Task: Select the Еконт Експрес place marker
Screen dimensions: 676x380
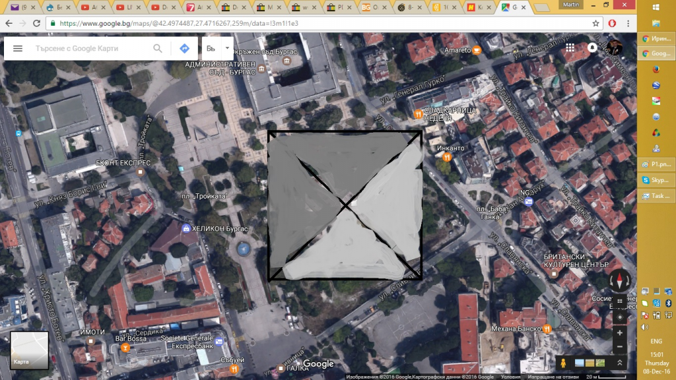Action: click(x=140, y=172)
